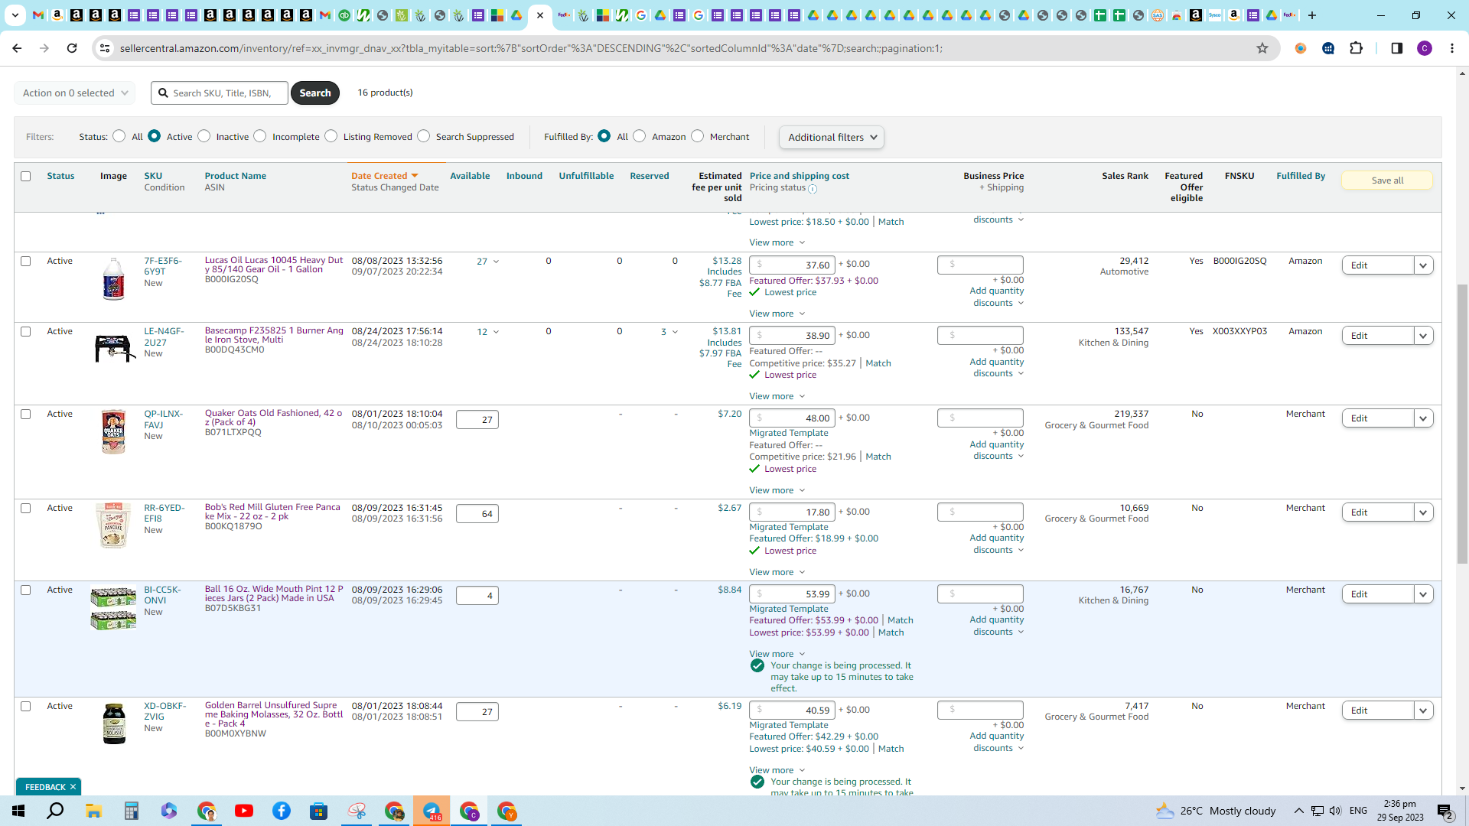Click the volume icon in system tray
1469x826 pixels.
pos(1335,811)
